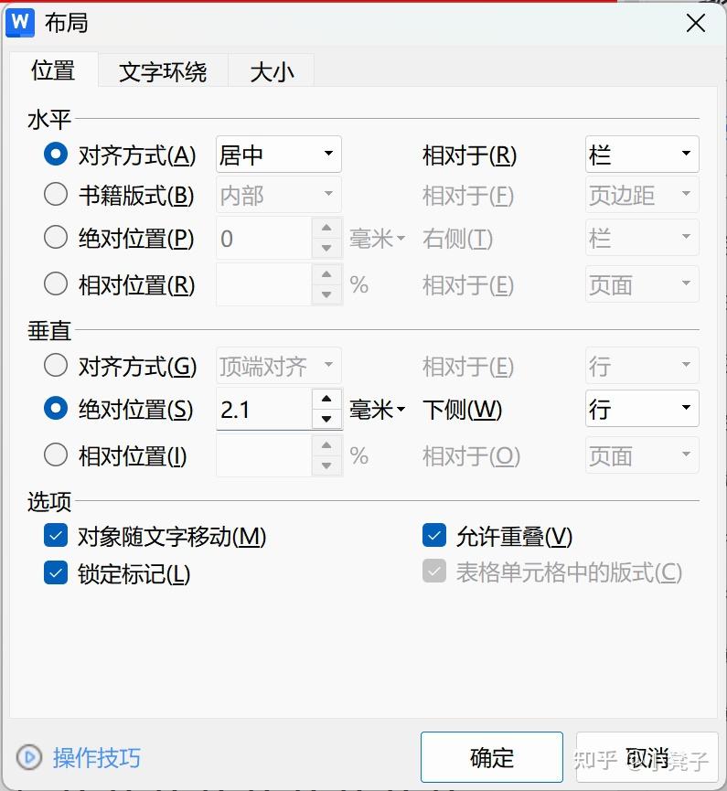
Task: Select the 居中 alignment radio option
Action: click(x=55, y=155)
